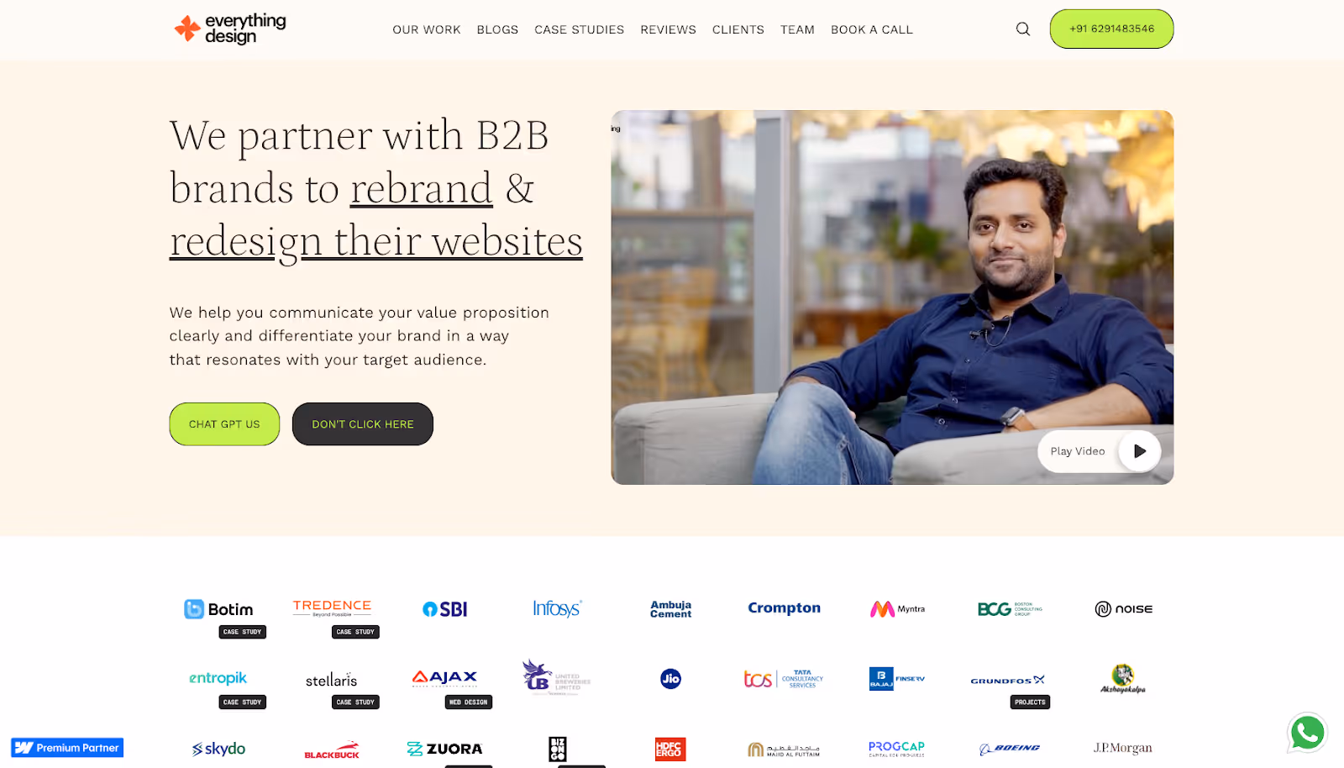Open the Myntra logo

[x=897, y=609]
